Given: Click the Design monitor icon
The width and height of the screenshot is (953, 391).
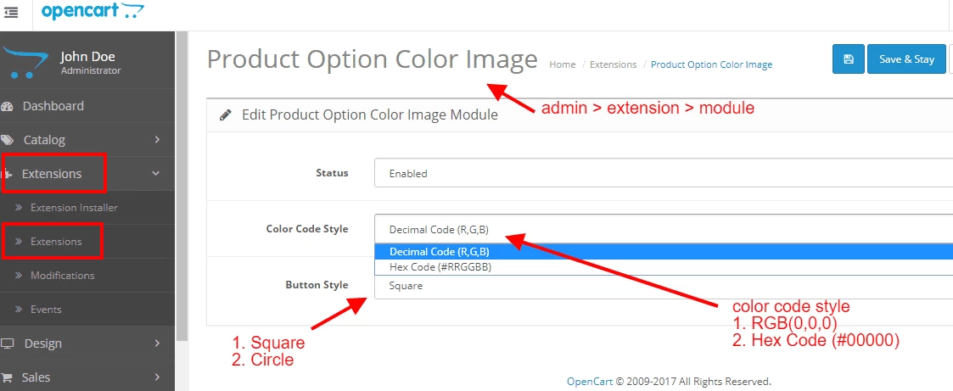Looking at the screenshot, I should pyautogui.click(x=8, y=344).
